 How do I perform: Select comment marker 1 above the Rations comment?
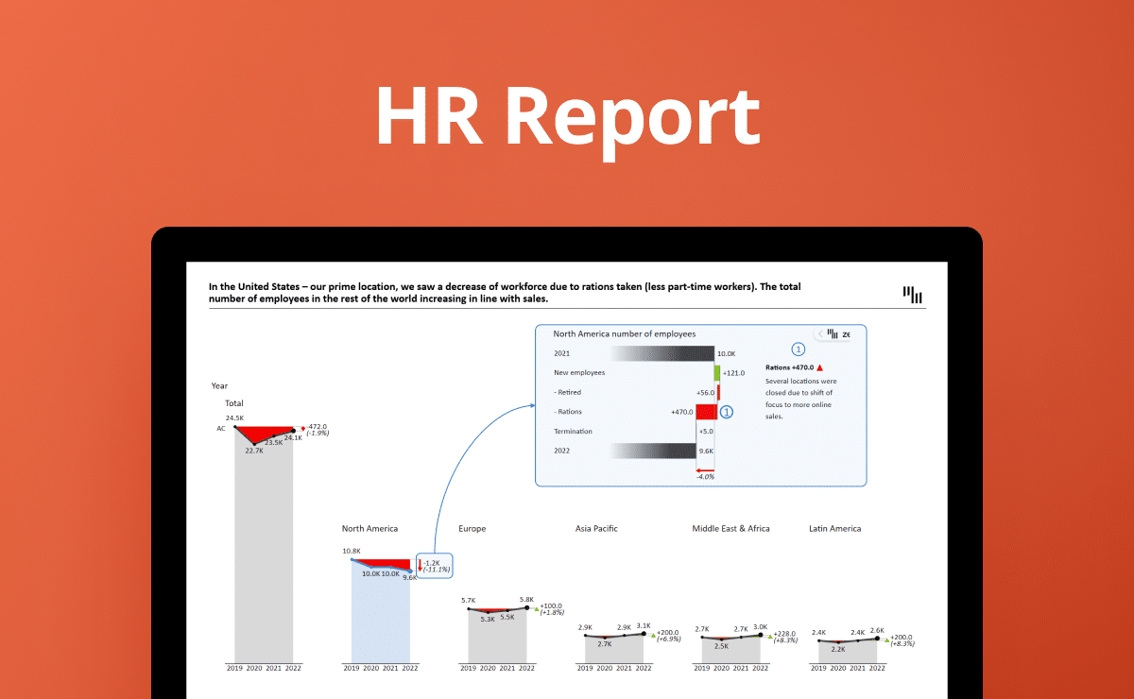(x=797, y=349)
